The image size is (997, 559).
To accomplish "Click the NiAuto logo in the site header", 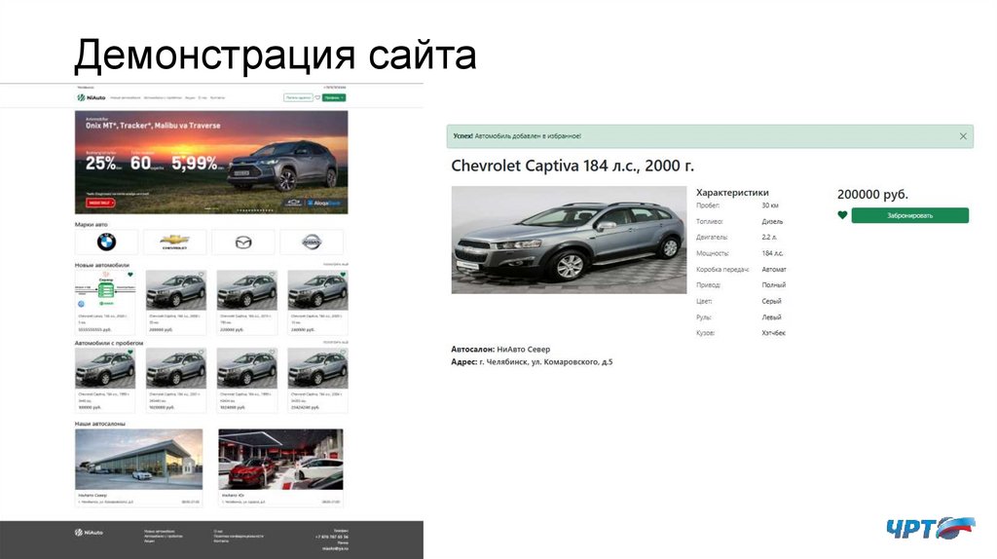I will [91, 98].
